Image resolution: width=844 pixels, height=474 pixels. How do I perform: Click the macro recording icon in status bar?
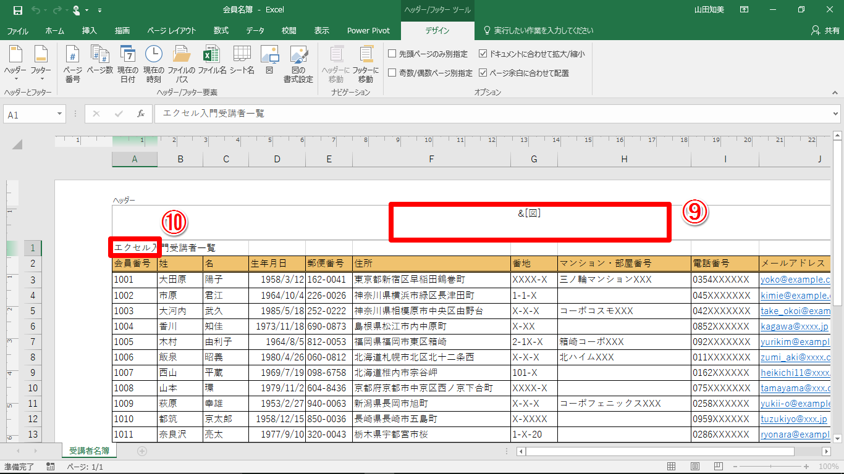51,467
